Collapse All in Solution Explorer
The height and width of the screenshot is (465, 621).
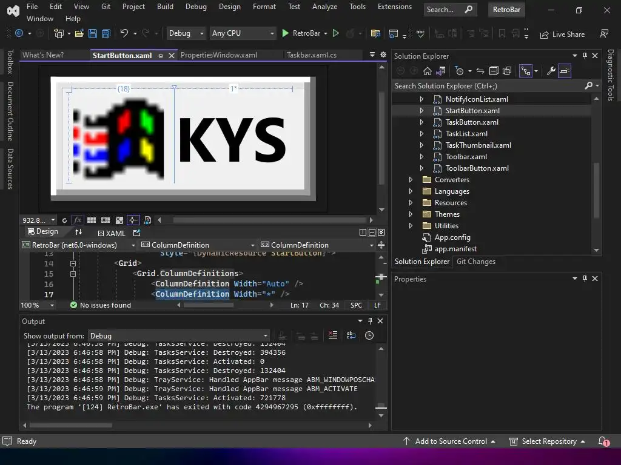tap(494, 71)
